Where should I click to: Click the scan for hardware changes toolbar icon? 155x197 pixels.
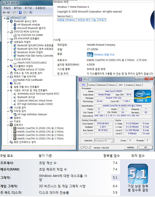coord(31,12)
